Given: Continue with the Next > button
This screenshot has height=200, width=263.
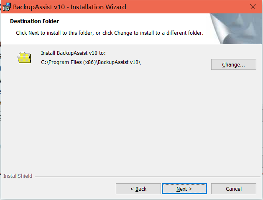Looking at the screenshot, I should click(x=184, y=189).
